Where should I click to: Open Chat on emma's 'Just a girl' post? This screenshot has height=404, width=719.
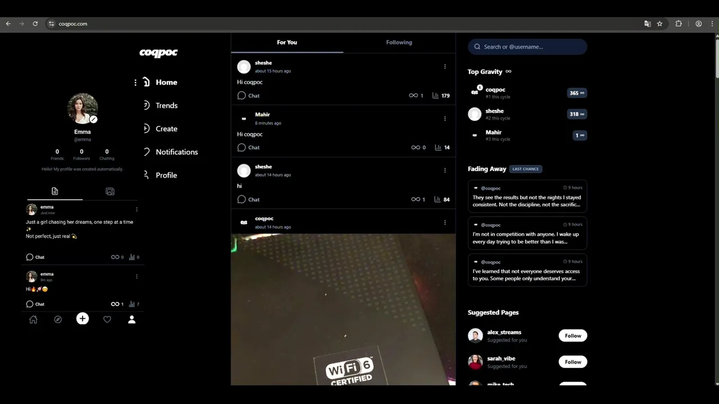pos(35,257)
